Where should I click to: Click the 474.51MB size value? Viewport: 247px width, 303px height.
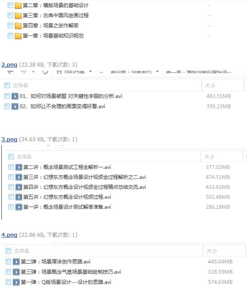point(218,177)
